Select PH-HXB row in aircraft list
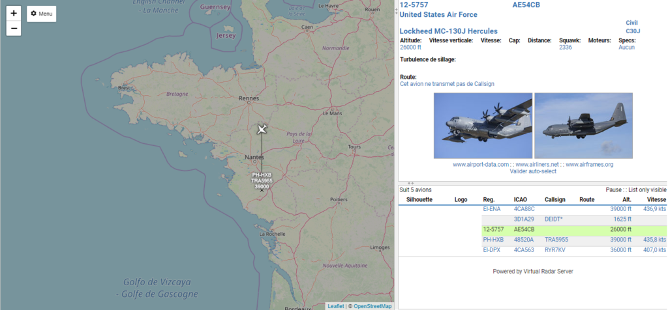This screenshot has width=668, height=310. click(532, 240)
